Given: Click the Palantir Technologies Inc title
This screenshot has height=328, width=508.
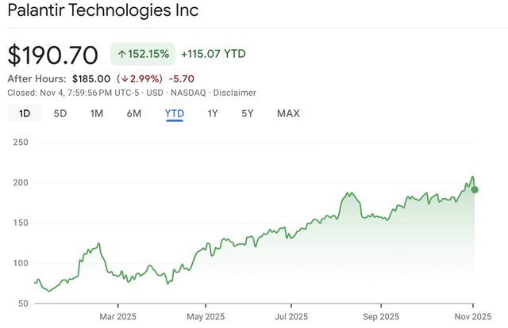Looking at the screenshot, I should coord(103,10).
